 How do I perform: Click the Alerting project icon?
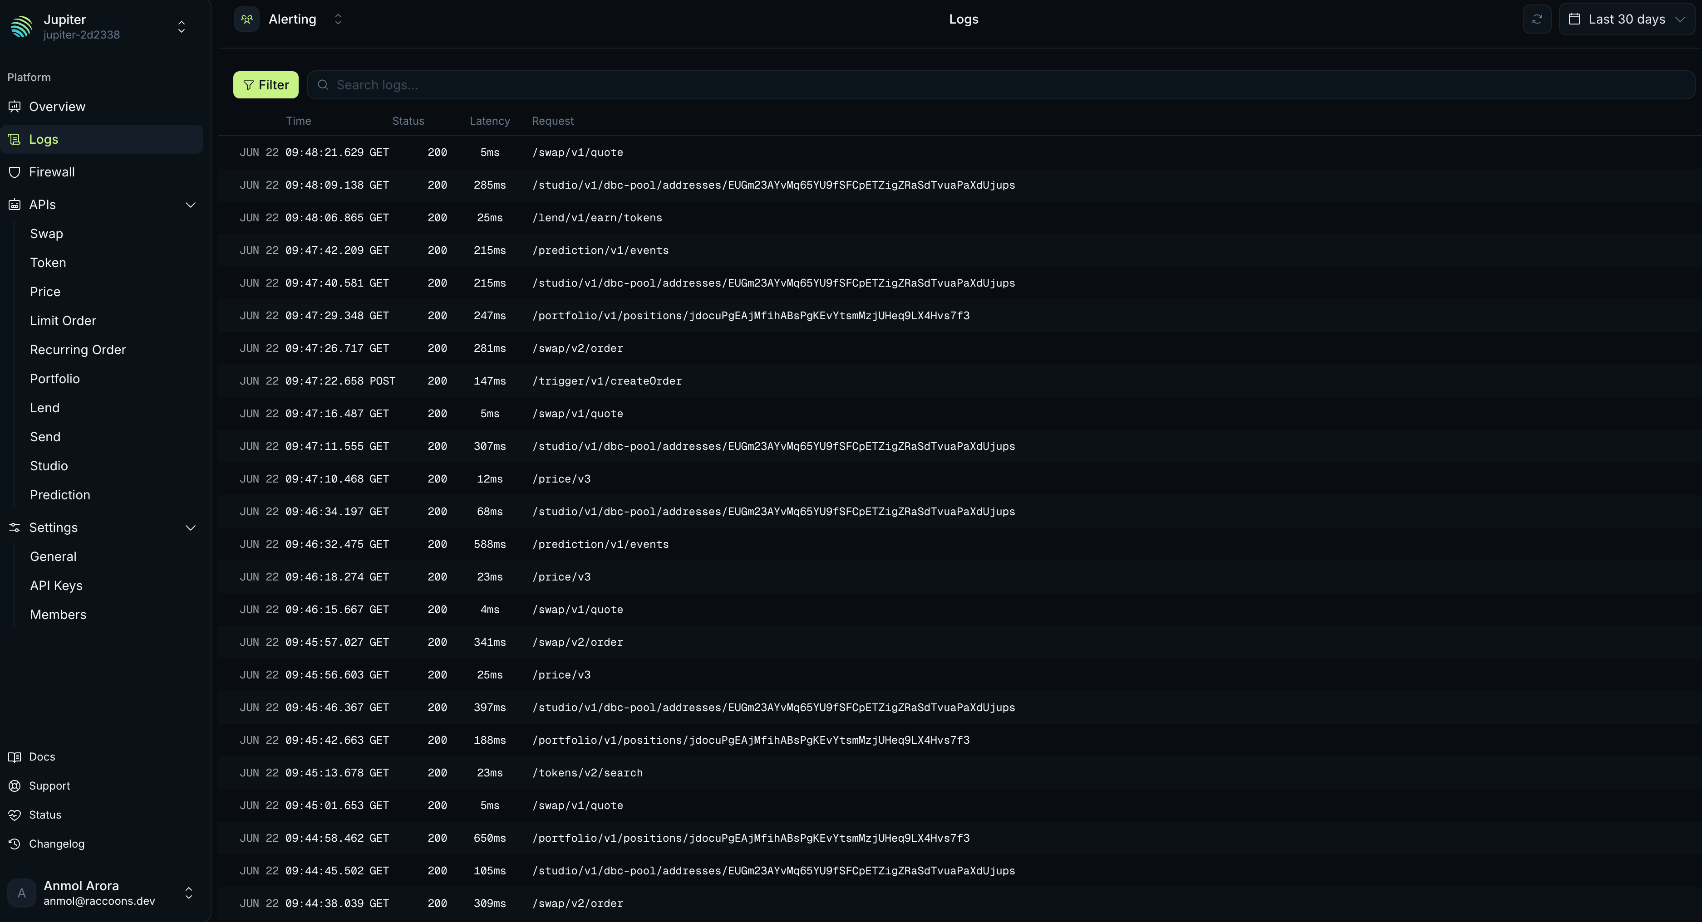246,19
